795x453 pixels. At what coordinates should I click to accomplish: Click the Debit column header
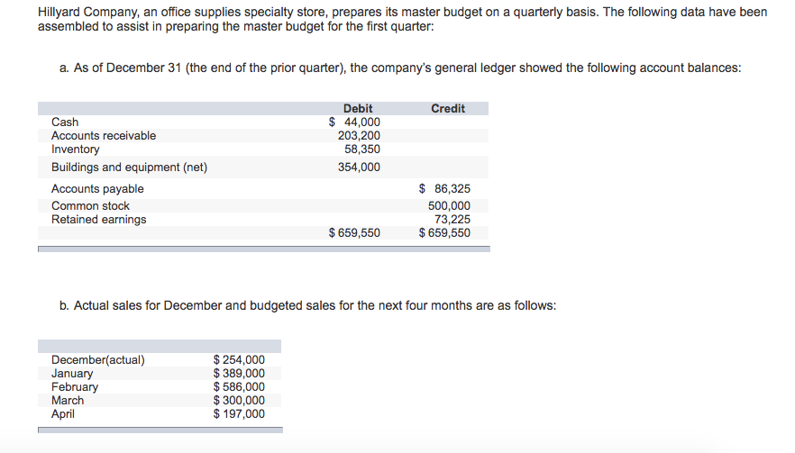tap(358, 108)
